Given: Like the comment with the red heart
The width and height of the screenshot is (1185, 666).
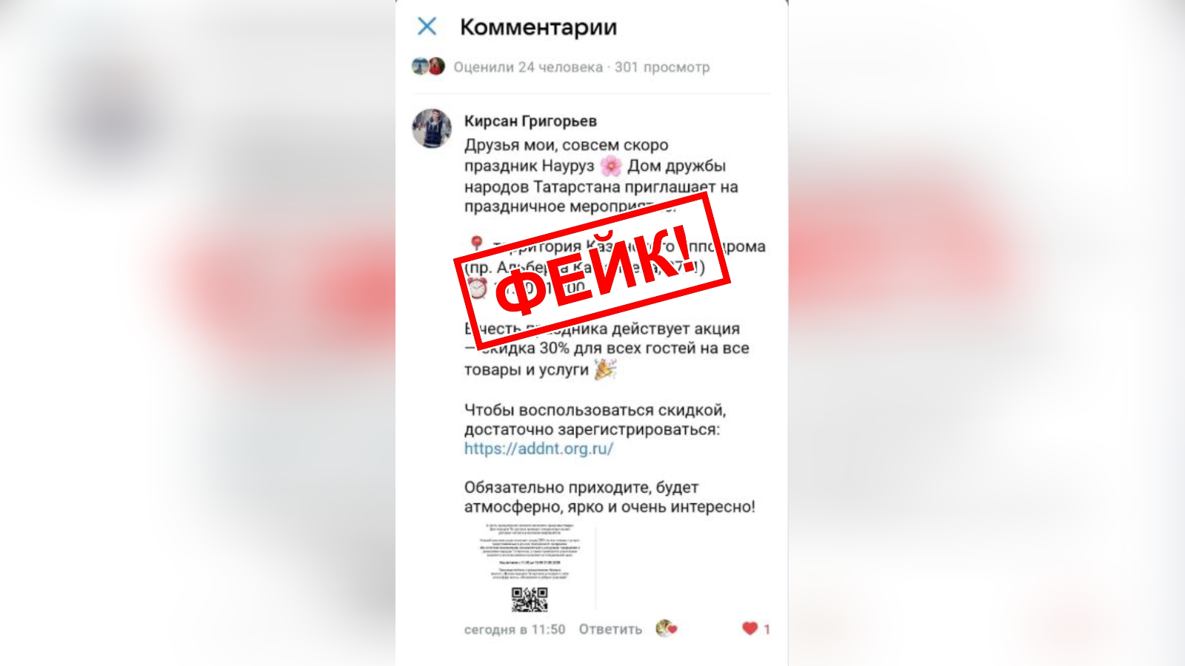Looking at the screenshot, I should [750, 628].
